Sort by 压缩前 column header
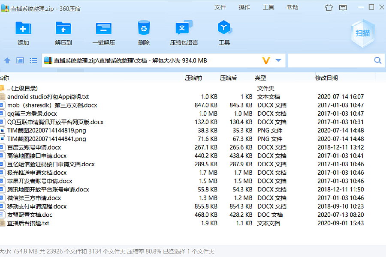Screen dimensions: 386x257 (193, 78)
